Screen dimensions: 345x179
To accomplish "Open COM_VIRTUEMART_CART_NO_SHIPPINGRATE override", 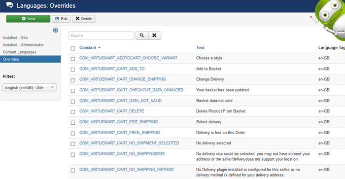I will coord(122,154).
